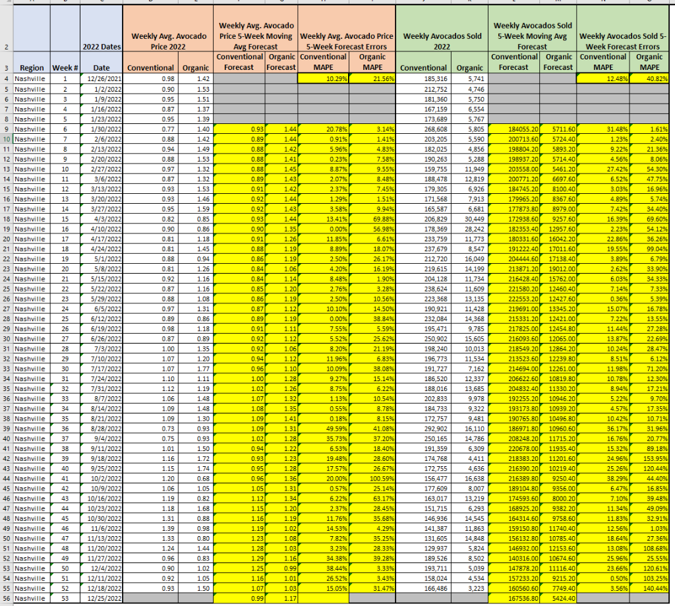The width and height of the screenshot is (675, 606).
Task: Click row header 30
Action: [x=6, y=338]
